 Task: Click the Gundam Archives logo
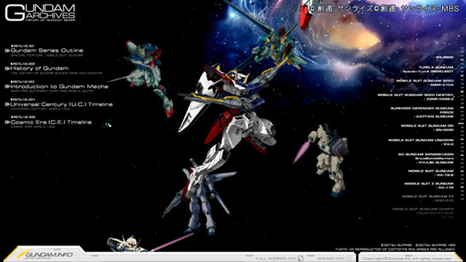[40, 12]
